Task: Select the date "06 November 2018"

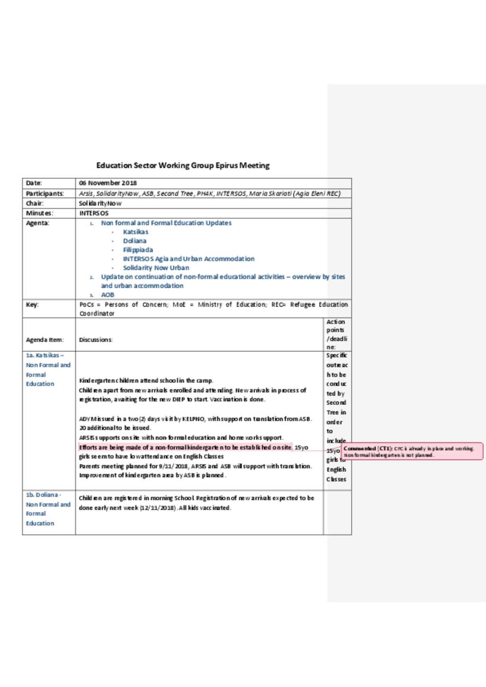Action: click(108, 183)
